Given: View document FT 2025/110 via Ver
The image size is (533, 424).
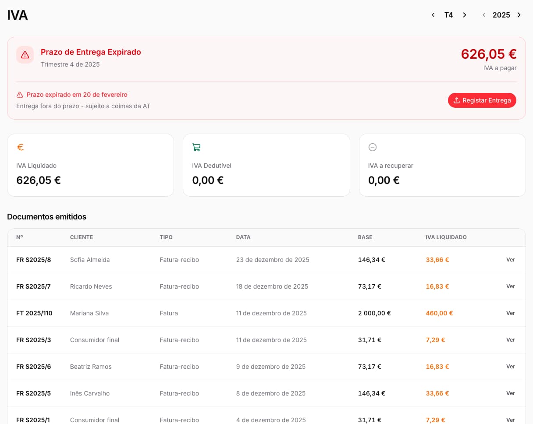Looking at the screenshot, I should click(511, 313).
